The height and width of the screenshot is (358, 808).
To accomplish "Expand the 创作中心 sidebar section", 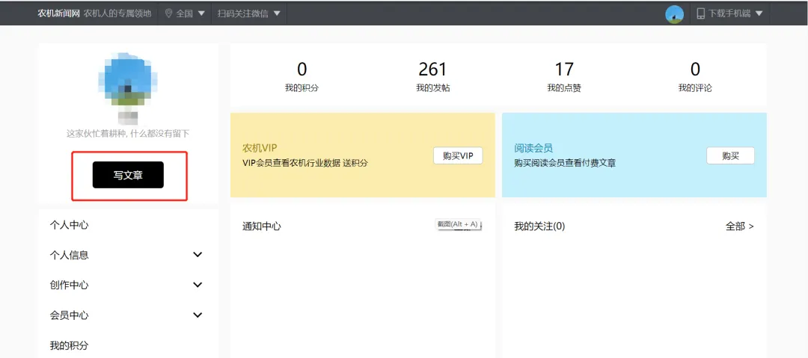I will pyautogui.click(x=198, y=285).
